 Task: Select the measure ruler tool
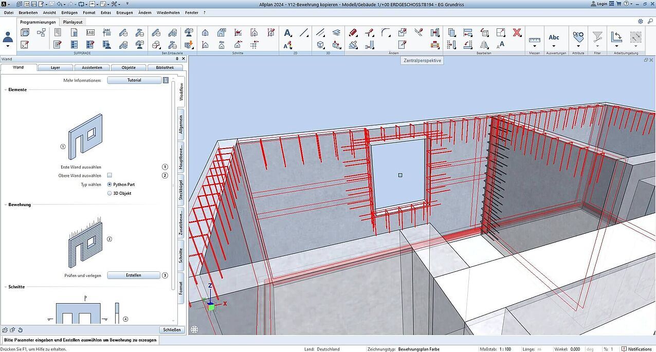coord(535,39)
